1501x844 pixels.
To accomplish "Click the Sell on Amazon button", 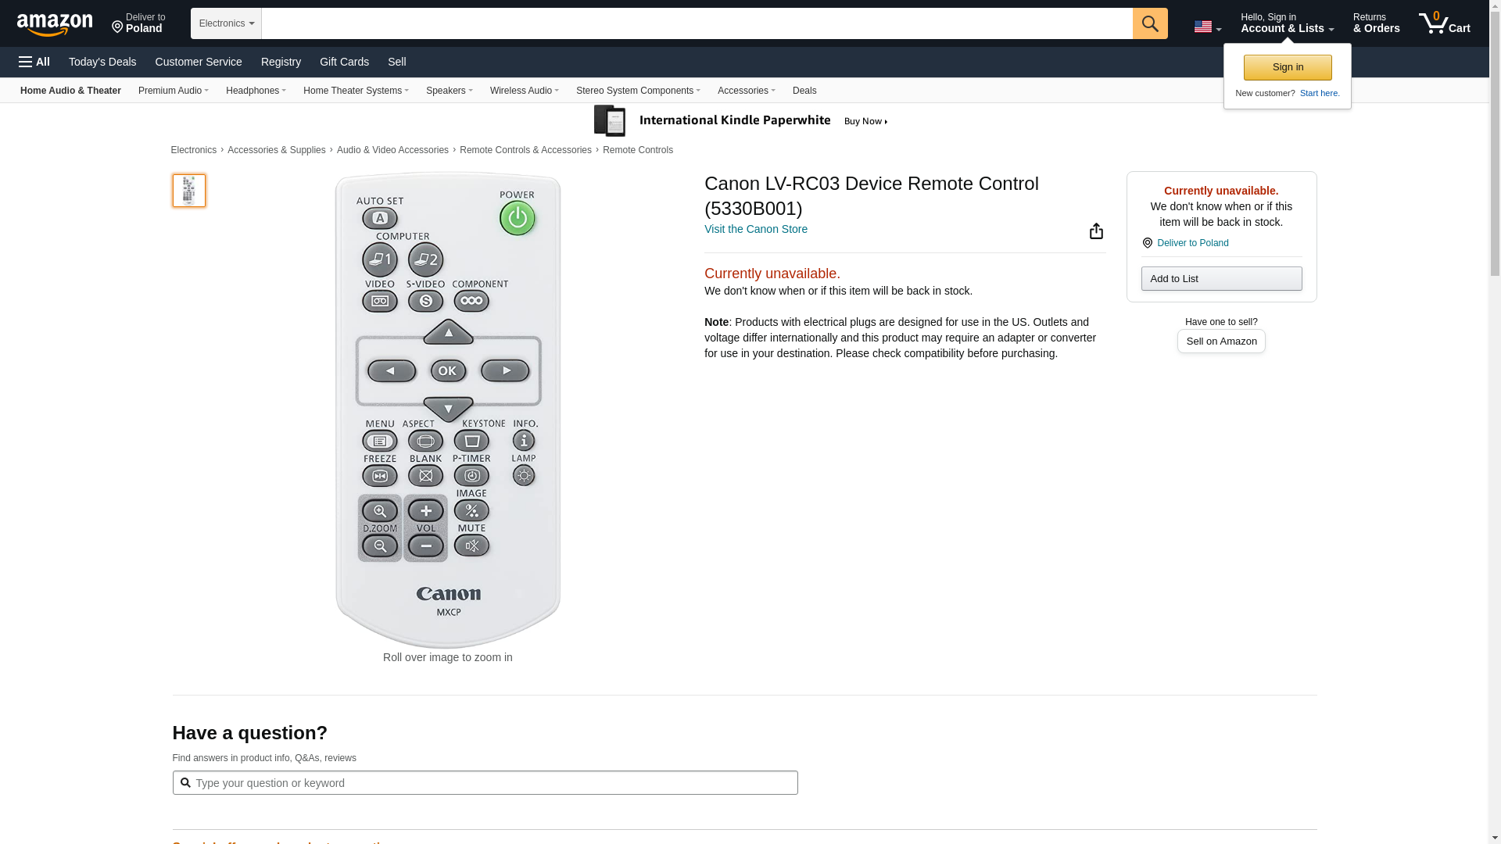I will click(1220, 342).
